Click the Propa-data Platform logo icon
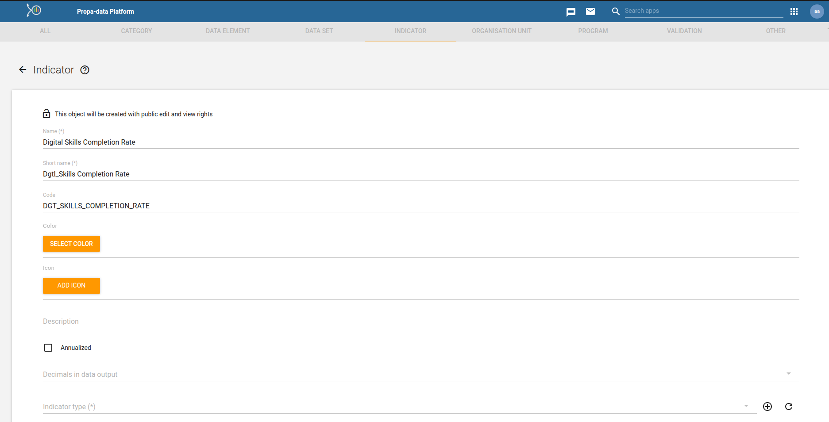 pyautogui.click(x=34, y=10)
